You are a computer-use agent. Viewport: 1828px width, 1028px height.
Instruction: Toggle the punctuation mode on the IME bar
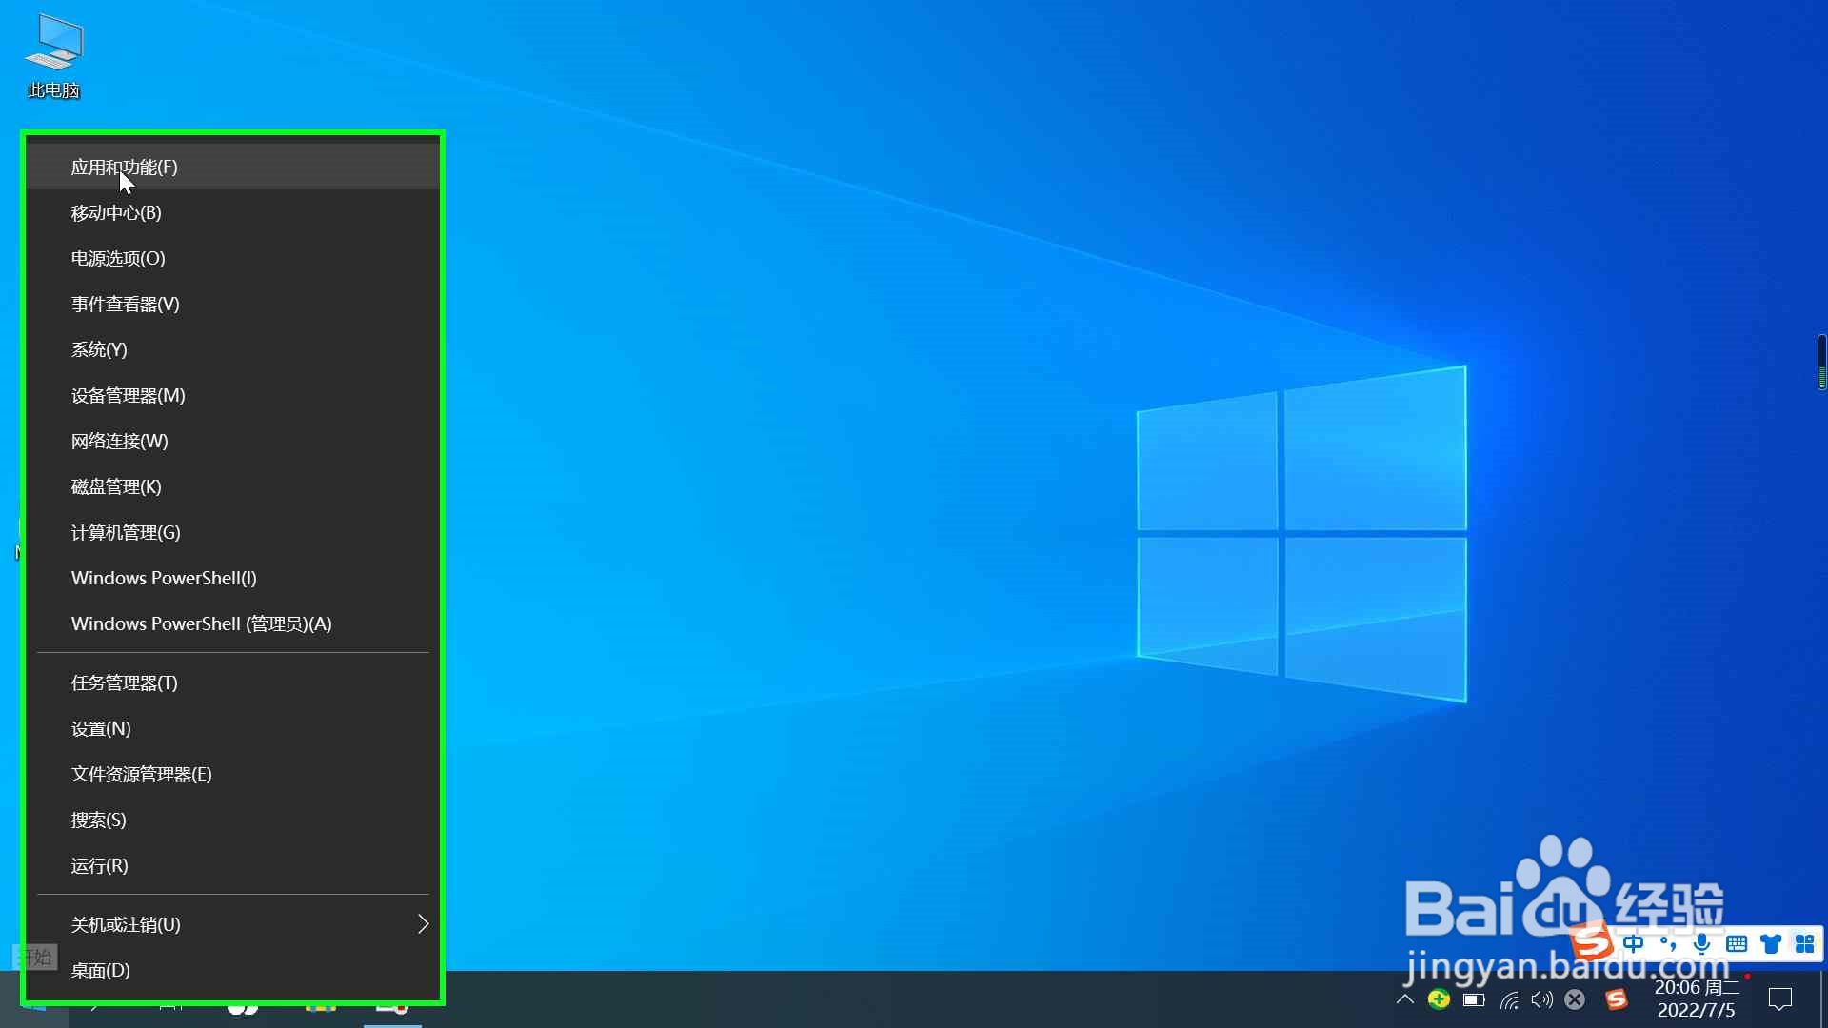coord(1668,944)
